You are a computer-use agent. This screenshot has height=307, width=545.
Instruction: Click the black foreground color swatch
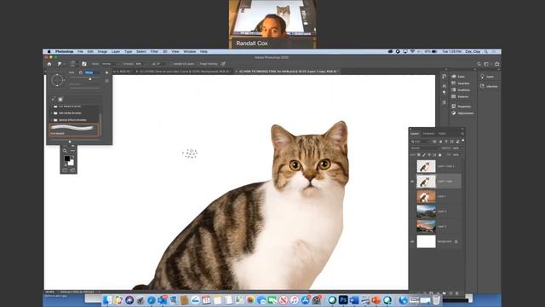point(66,159)
